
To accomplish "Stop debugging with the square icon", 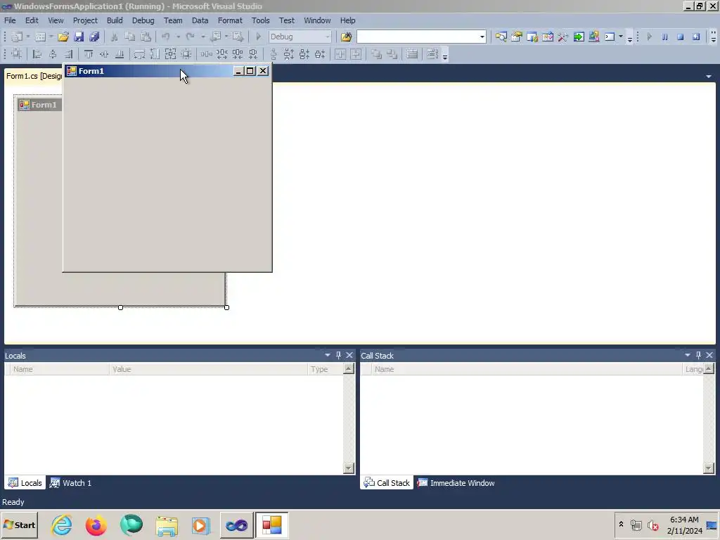I will 681,37.
